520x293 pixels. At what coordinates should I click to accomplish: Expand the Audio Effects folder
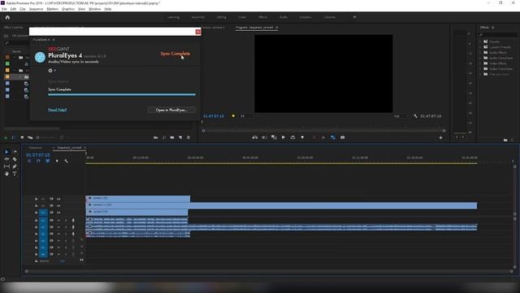(x=480, y=52)
